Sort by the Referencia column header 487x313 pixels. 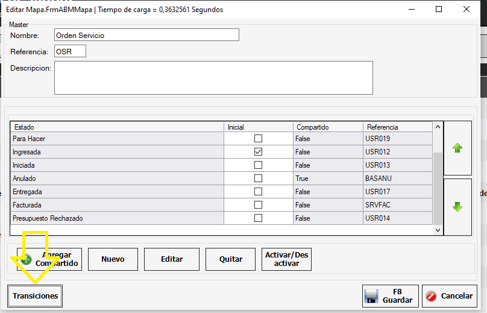point(397,127)
